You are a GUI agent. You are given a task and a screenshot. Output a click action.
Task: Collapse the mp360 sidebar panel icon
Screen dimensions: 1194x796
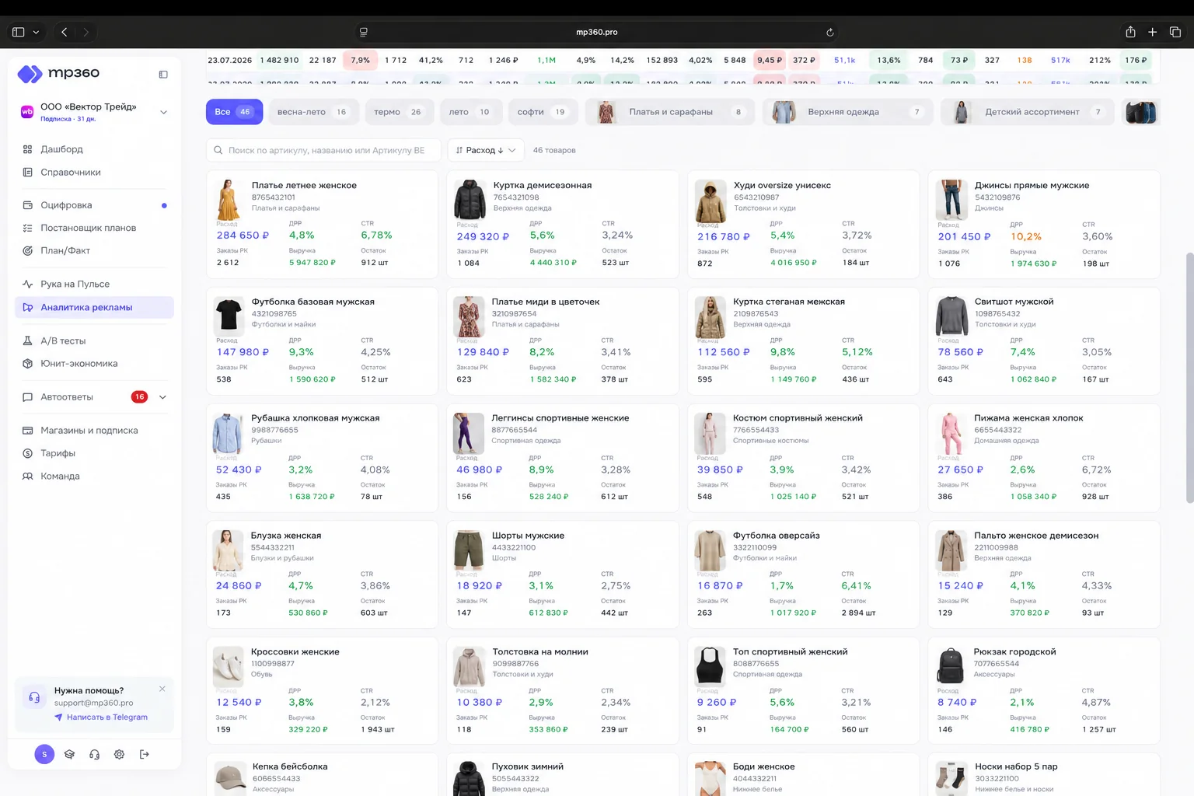[x=163, y=75]
